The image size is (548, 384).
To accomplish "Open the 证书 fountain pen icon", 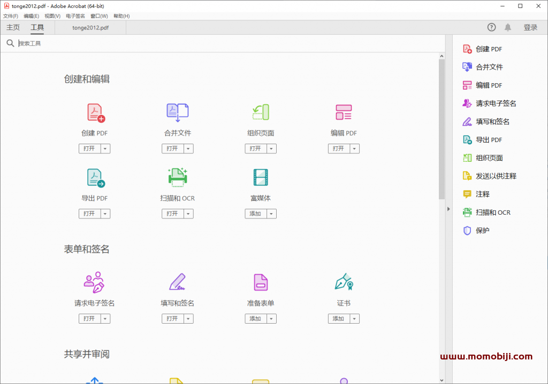I will click(343, 282).
